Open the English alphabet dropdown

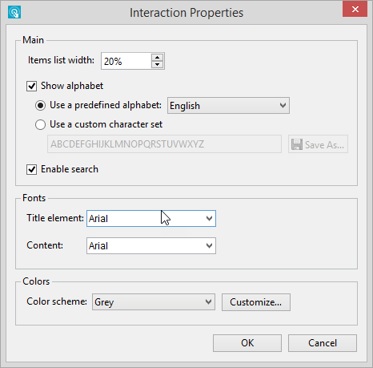[x=228, y=106]
